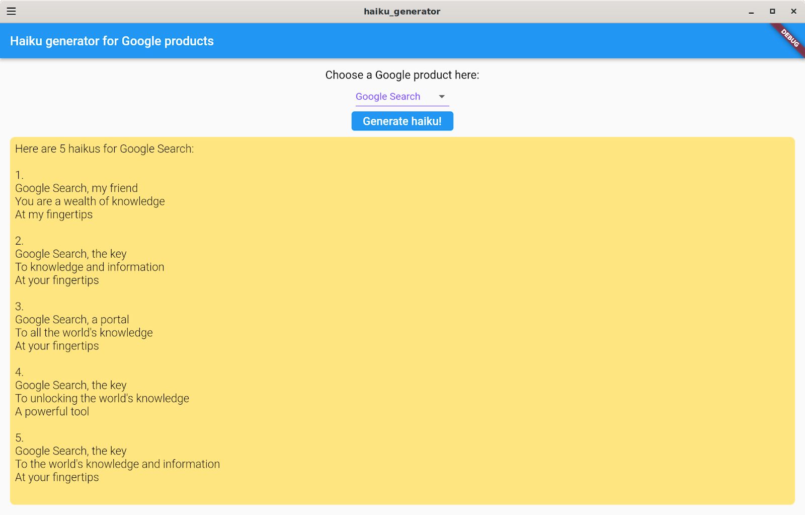Select the heading 'Choose a Google product here:'
805x515 pixels.
402,75
